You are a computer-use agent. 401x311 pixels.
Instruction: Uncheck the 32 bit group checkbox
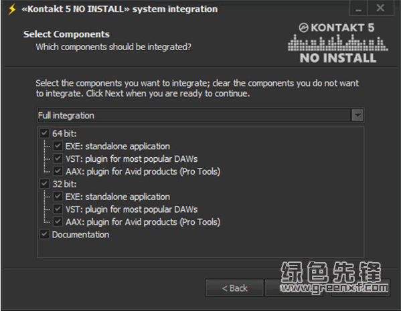tap(44, 183)
